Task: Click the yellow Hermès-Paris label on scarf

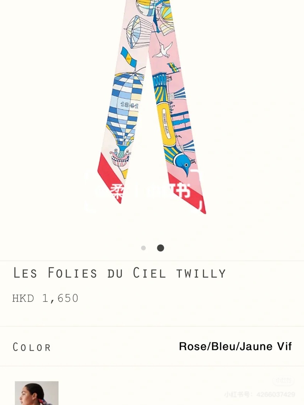Action: pyautogui.click(x=167, y=123)
